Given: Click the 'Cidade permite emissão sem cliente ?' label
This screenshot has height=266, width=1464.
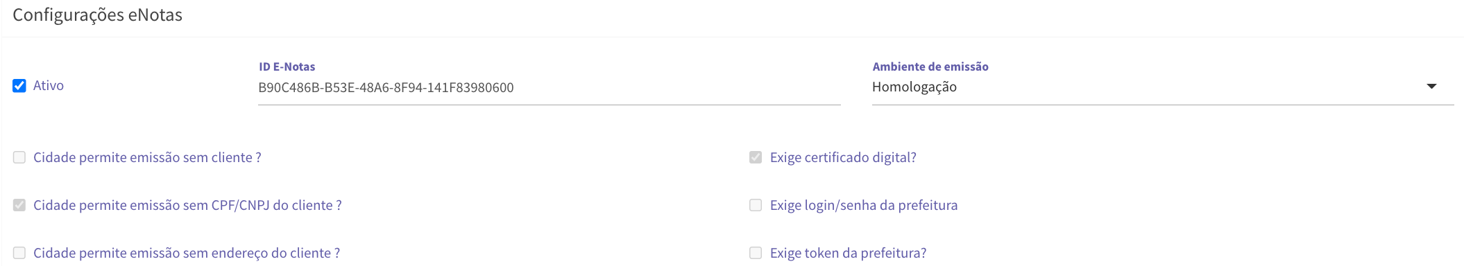Looking at the screenshot, I should [147, 157].
